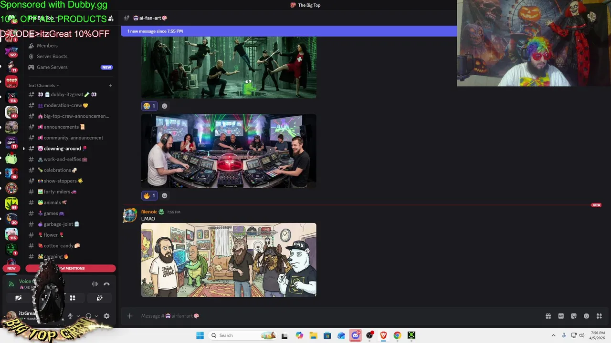The width and height of the screenshot is (611, 343).
Task: Click create channel plus next to Text Channels
Action: (x=110, y=86)
